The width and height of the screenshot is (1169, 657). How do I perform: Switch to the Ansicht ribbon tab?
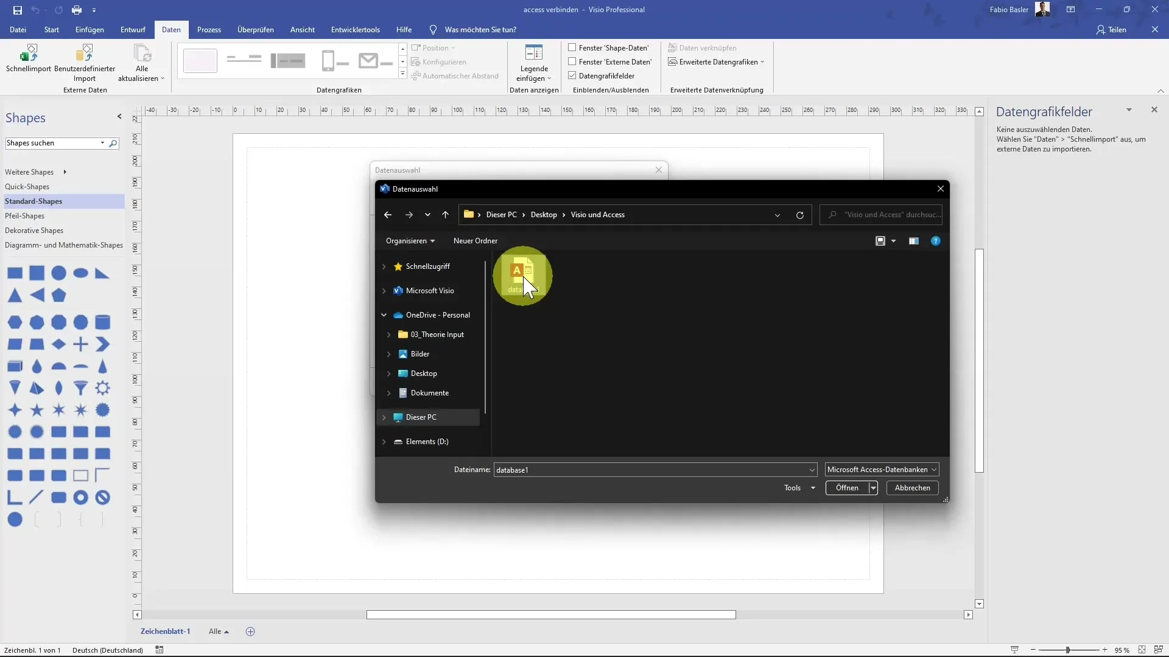303,30
